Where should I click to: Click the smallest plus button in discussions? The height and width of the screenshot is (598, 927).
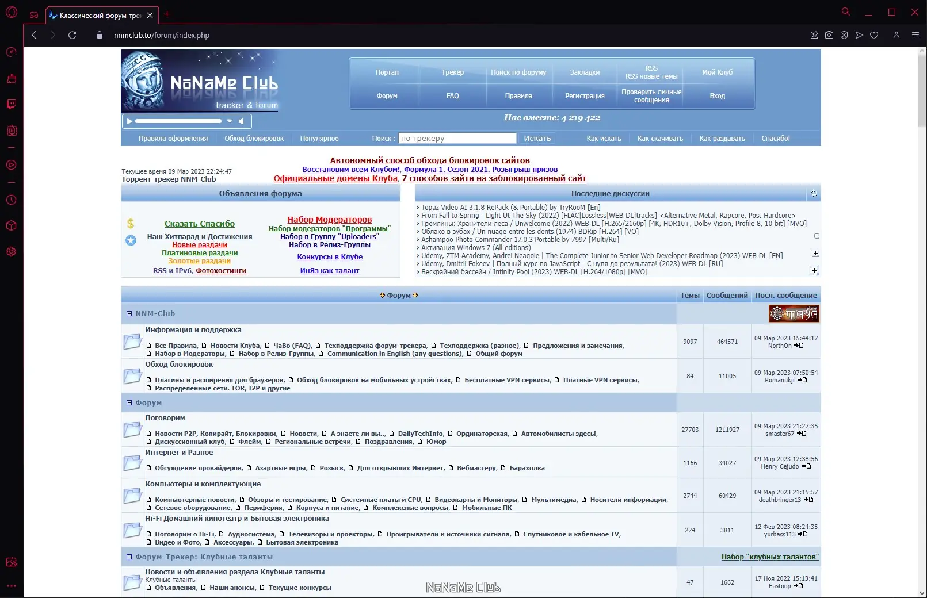(x=817, y=236)
